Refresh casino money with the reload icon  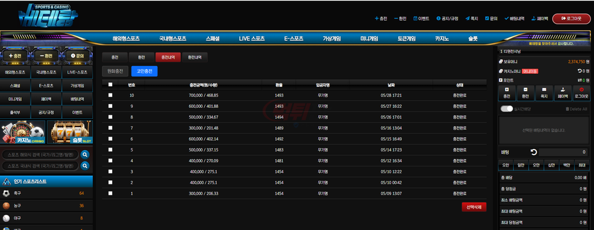pos(579,71)
